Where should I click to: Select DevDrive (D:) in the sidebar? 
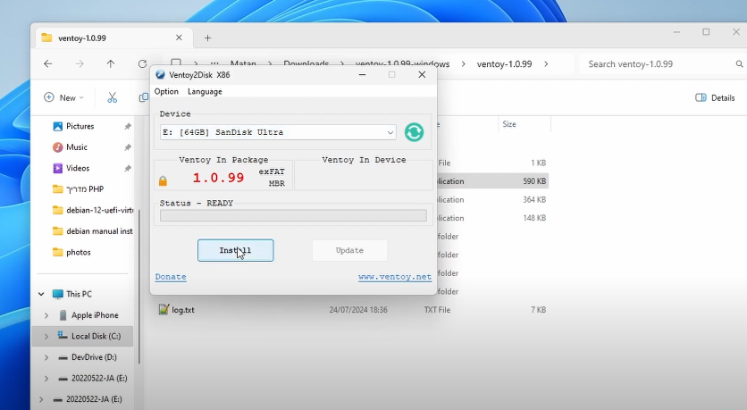pos(94,357)
